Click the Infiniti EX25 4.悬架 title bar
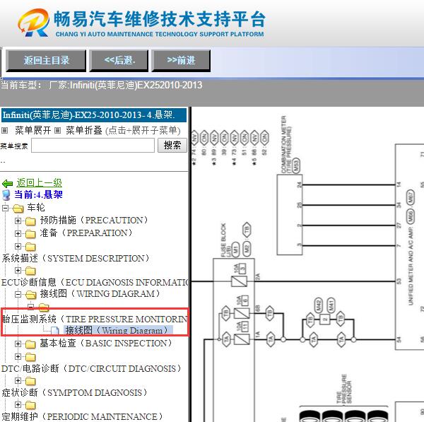 click(x=94, y=115)
